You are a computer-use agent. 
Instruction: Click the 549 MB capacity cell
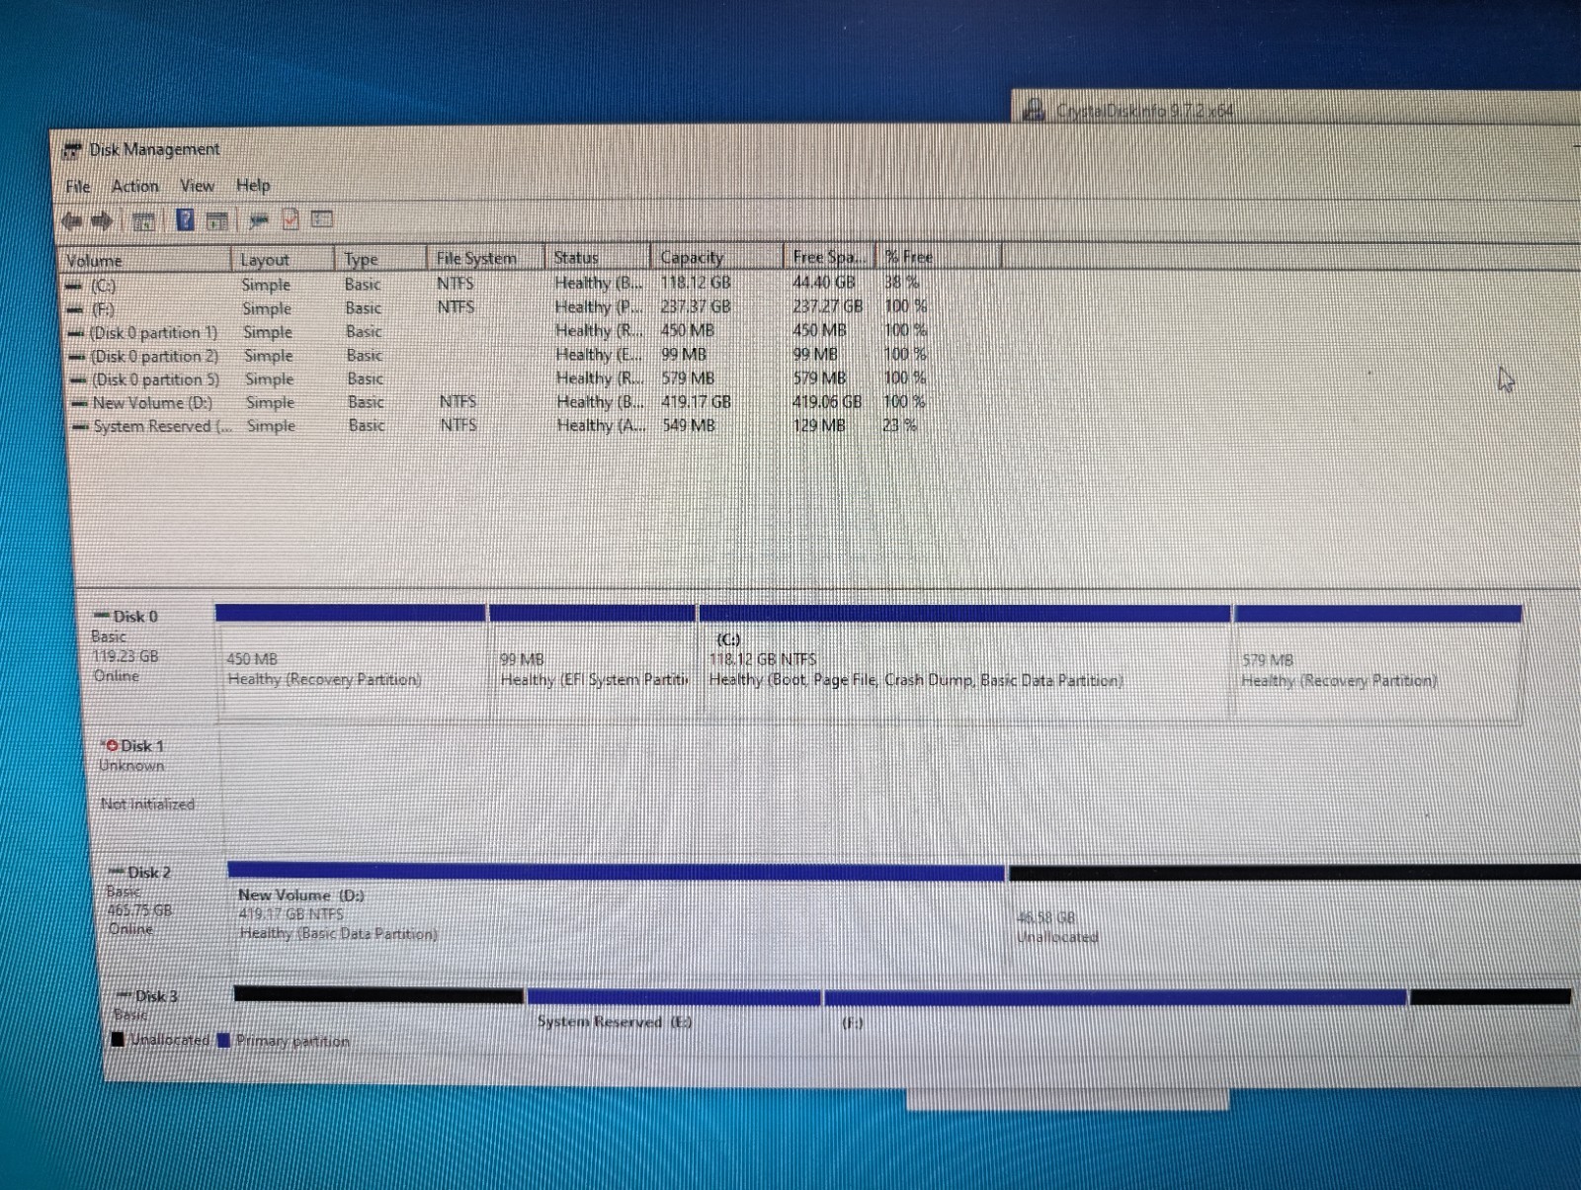tap(689, 425)
